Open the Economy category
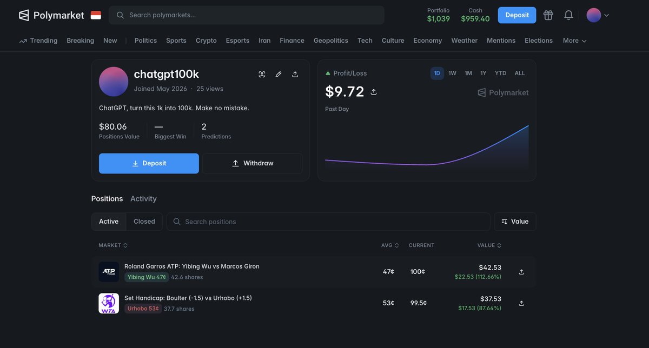The width and height of the screenshot is (649, 348). coord(428,41)
